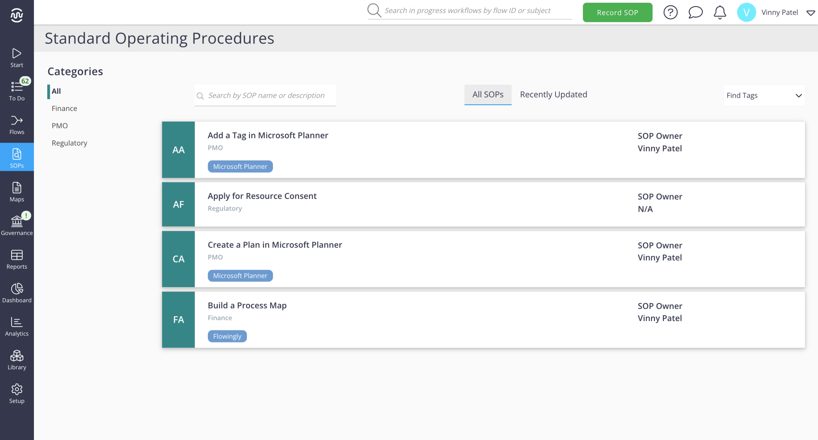This screenshot has width=818, height=440.
Task: Open the Apply for Resource Consent SOP
Action: 262,196
